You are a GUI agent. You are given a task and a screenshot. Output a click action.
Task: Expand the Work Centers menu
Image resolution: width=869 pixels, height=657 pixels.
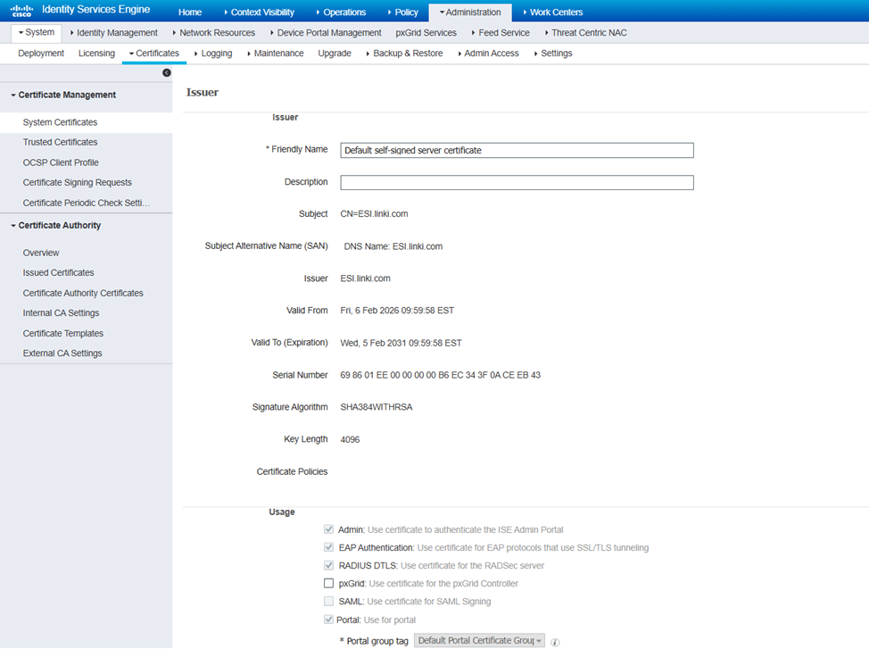[x=553, y=12]
